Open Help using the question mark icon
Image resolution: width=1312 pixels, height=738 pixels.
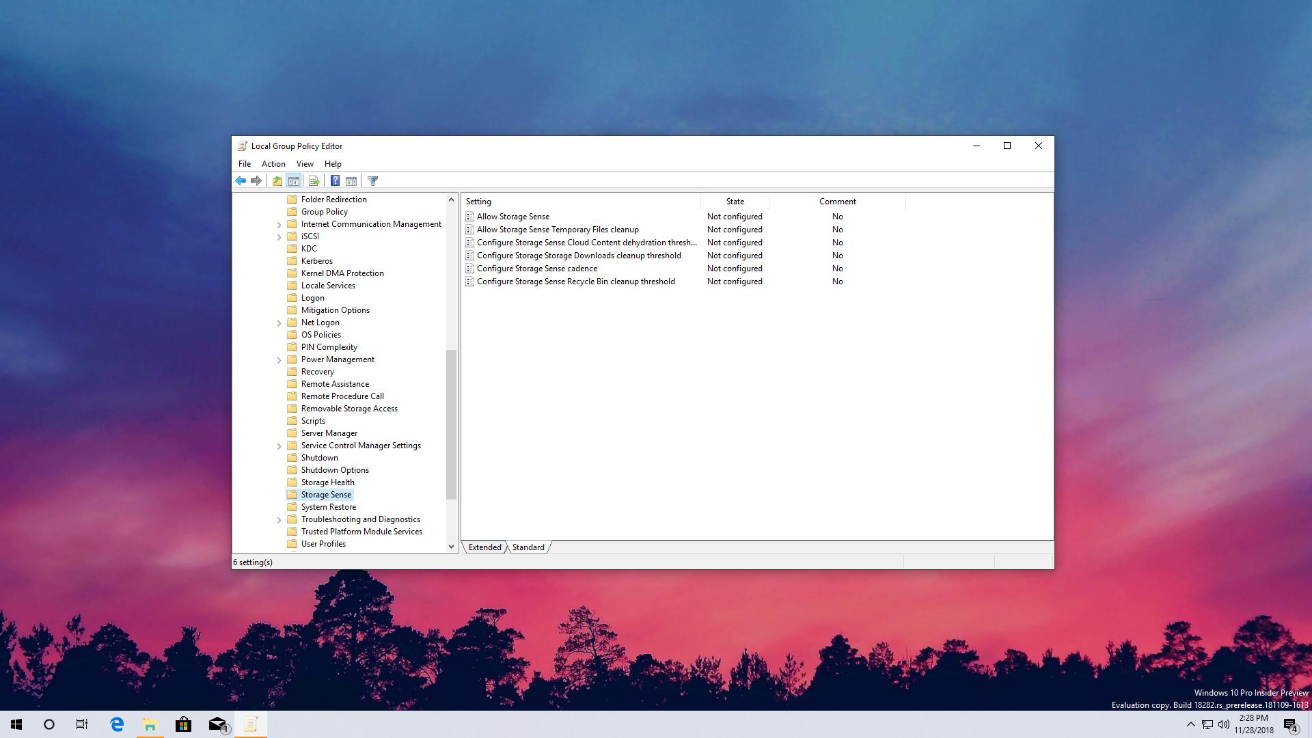[x=334, y=180]
